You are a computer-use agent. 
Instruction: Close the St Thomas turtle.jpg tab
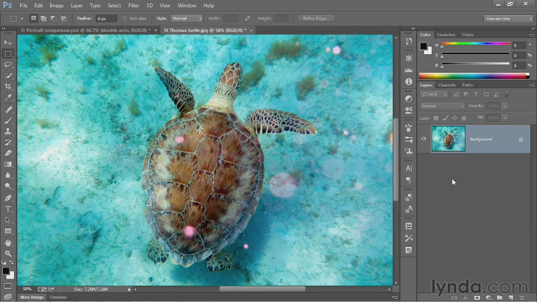click(251, 30)
